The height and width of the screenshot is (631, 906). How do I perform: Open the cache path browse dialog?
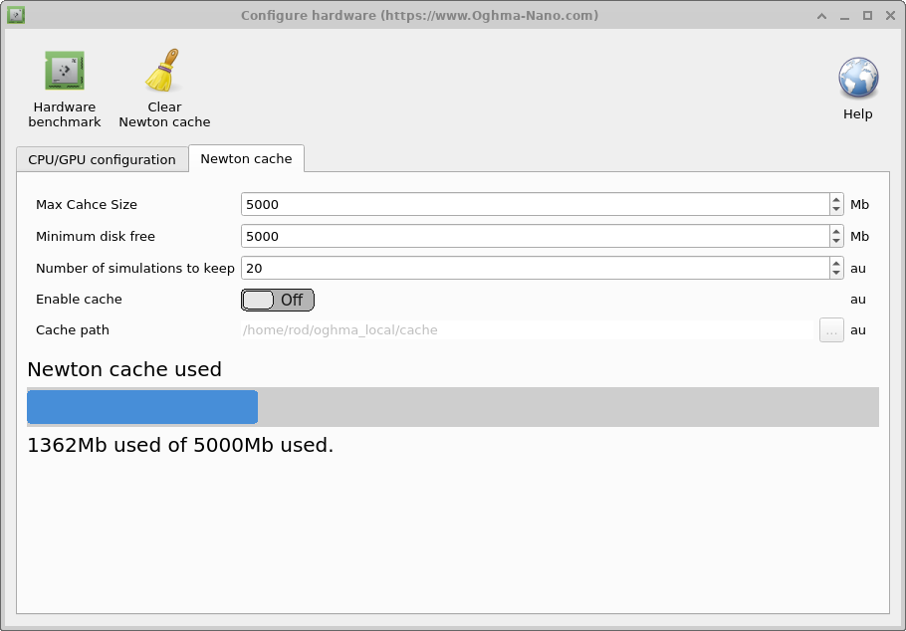(831, 329)
